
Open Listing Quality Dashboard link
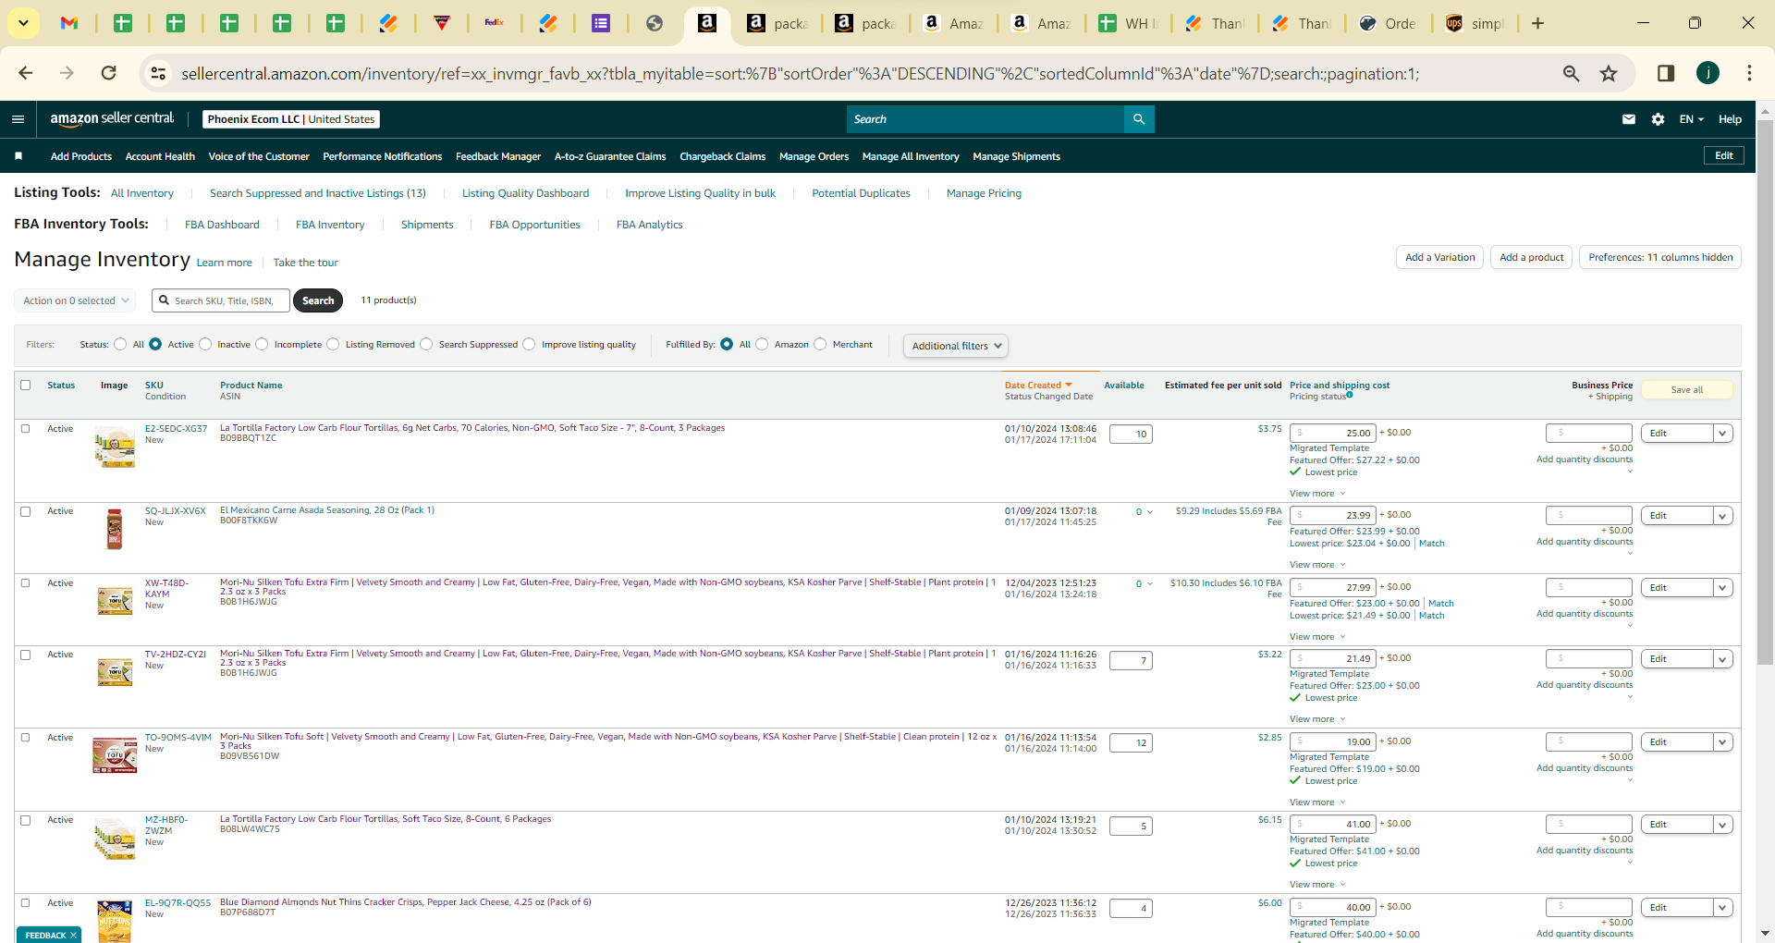[x=525, y=193]
